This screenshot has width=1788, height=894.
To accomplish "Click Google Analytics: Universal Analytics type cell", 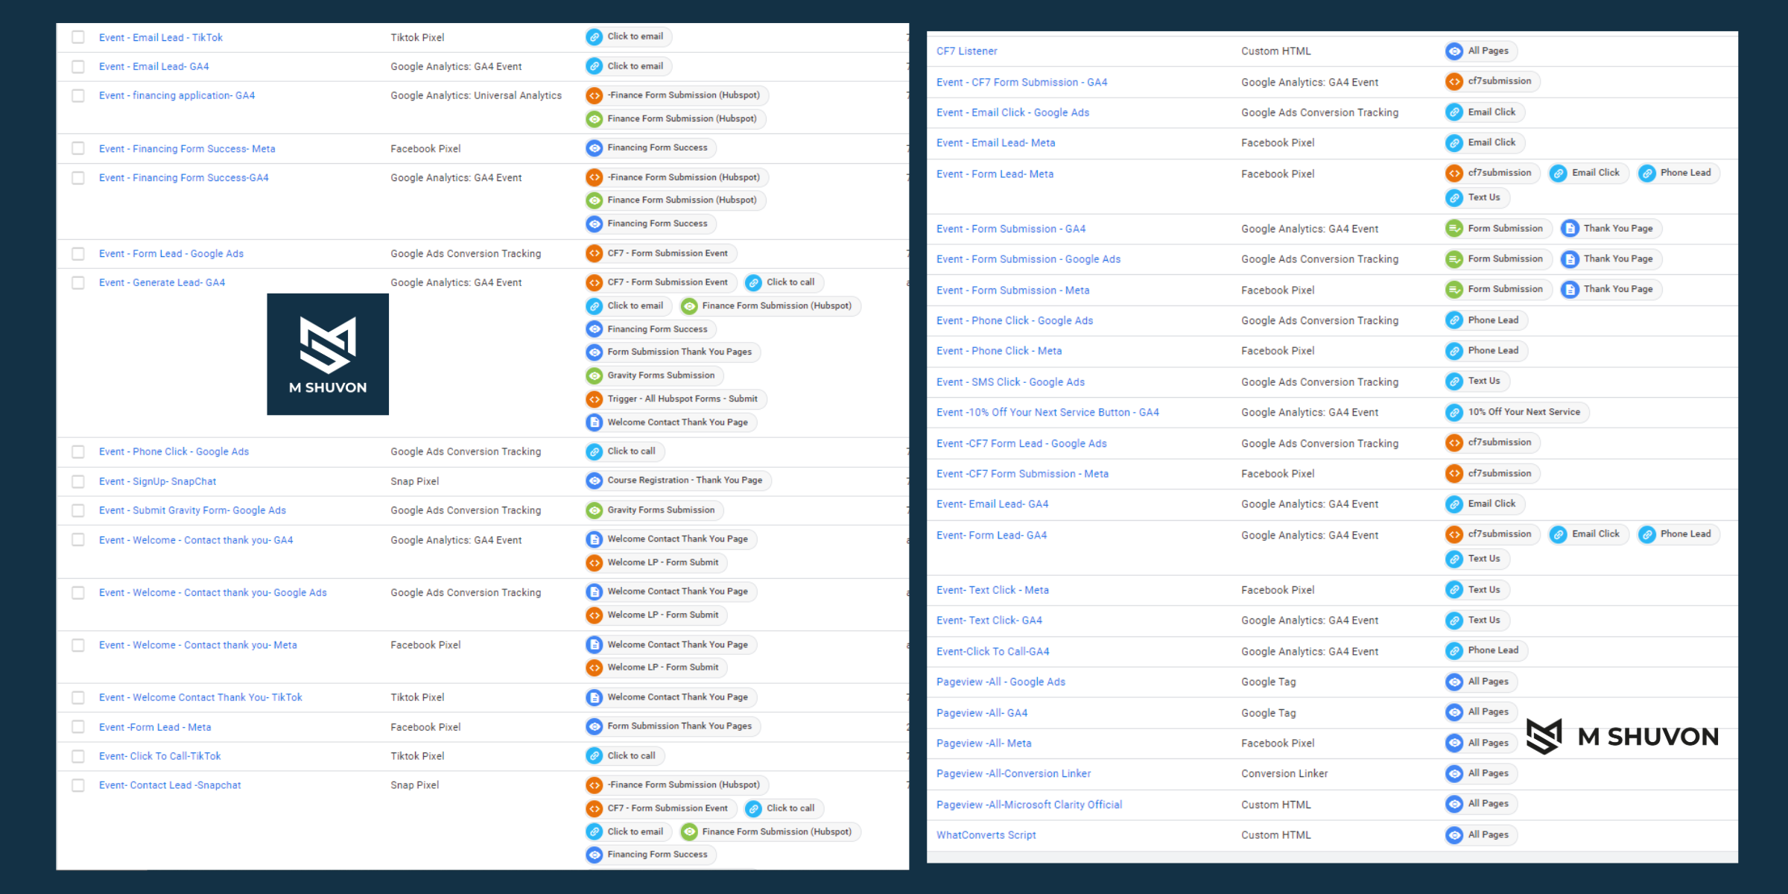I will 476,95.
